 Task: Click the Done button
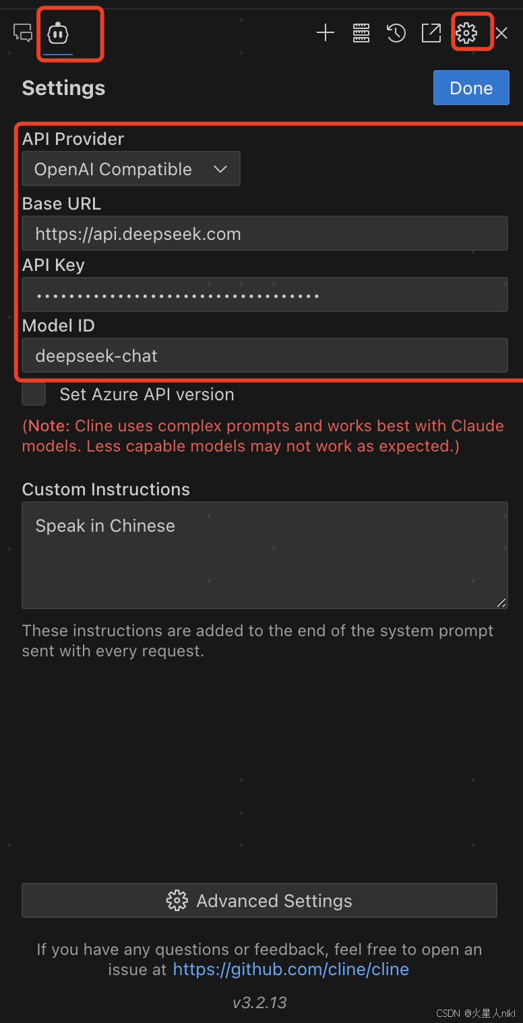(x=471, y=88)
